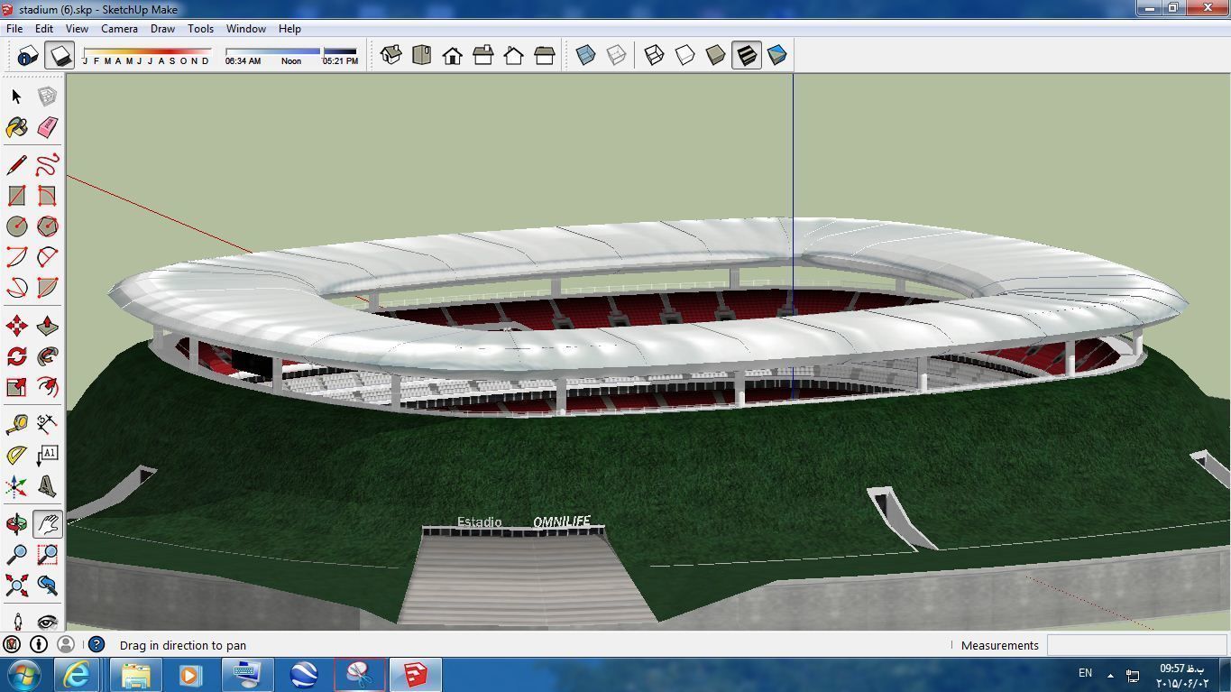Screen dimensions: 1231x692
Task: Select the Zoom magnifier tool
Action: click(16, 554)
